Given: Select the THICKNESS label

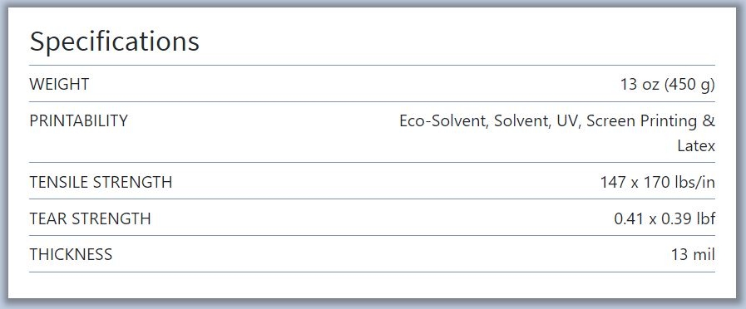Looking at the screenshot, I should [71, 254].
